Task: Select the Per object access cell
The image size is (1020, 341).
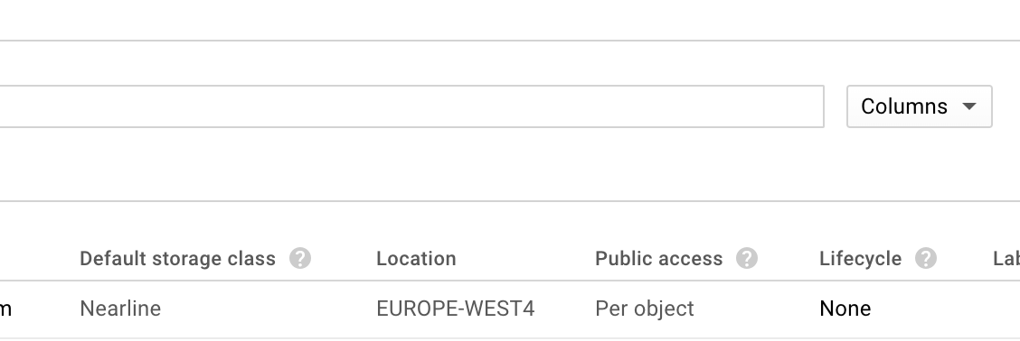Action: pyautogui.click(x=645, y=309)
